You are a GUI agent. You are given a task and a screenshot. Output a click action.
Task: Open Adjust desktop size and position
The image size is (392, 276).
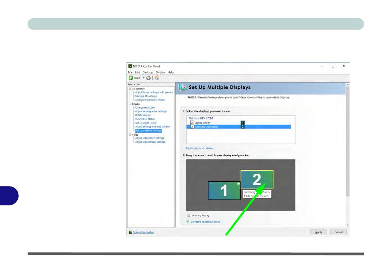click(153, 127)
